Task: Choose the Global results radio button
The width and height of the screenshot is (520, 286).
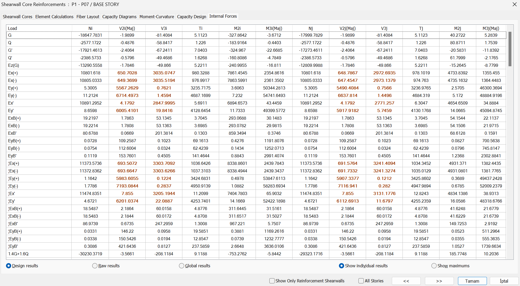Action: tap(182, 266)
